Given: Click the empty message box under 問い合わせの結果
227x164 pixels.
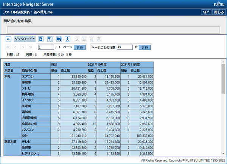Looking at the screenshot, I should [x=113, y=30].
